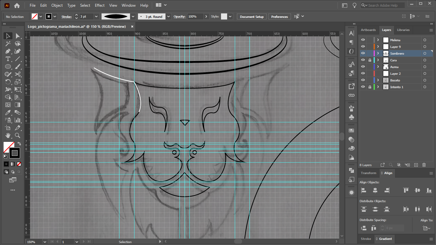
Task: Select the Curvature tool
Action: click(18, 51)
